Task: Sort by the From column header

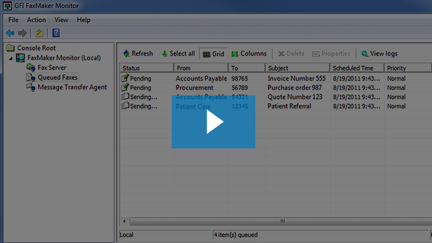Action: point(201,68)
